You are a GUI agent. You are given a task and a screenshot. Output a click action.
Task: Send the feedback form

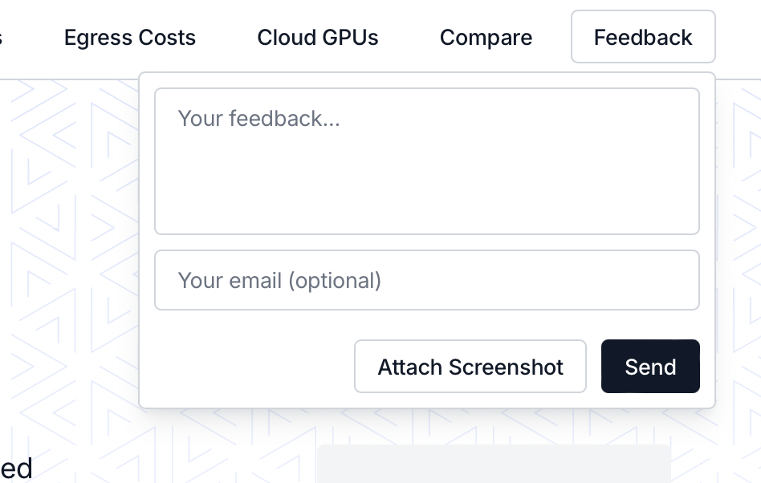tap(649, 367)
